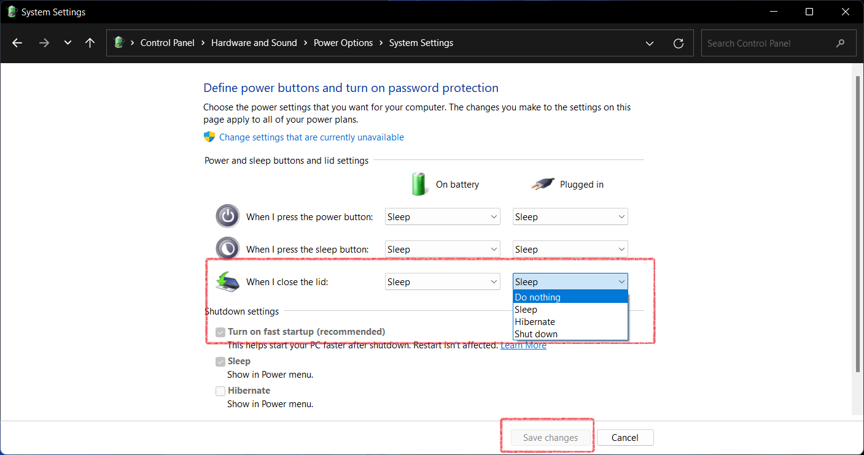The width and height of the screenshot is (864, 455).
Task: Expand address bar history dropdown
Action: pos(650,44)
